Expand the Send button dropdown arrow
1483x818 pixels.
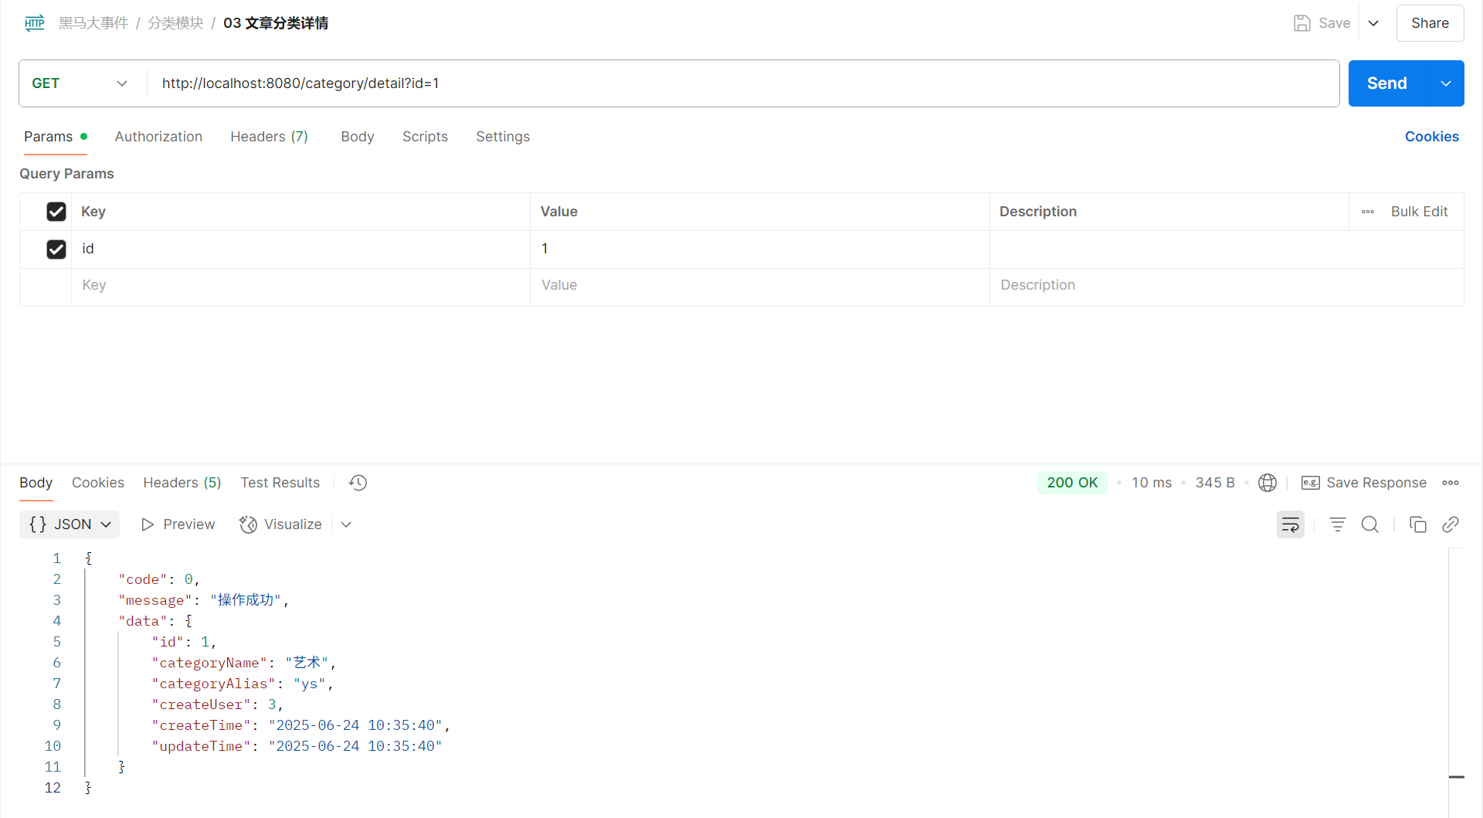(1445, 83)
